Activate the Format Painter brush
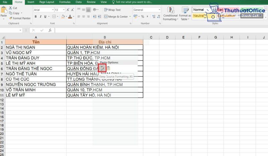Viewport: 268px width, 156px height. [x=20, y=18]
